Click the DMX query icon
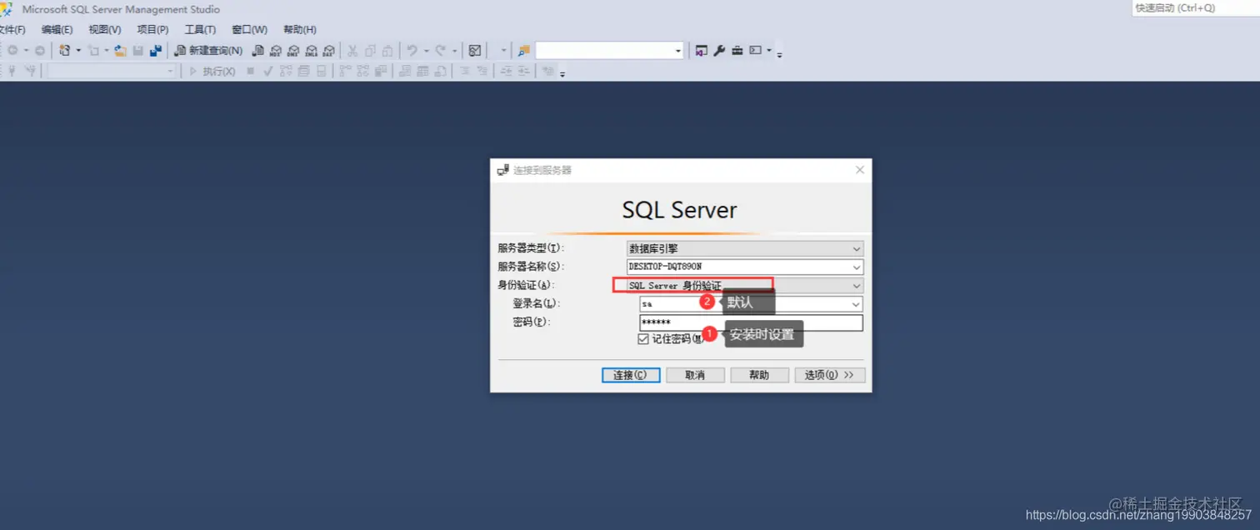This screenshot has height=530, width=1260. 293,51
